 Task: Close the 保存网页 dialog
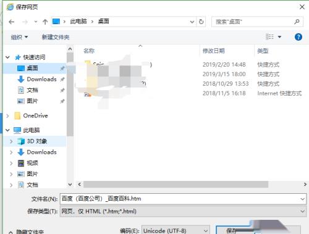click(302, 7)
